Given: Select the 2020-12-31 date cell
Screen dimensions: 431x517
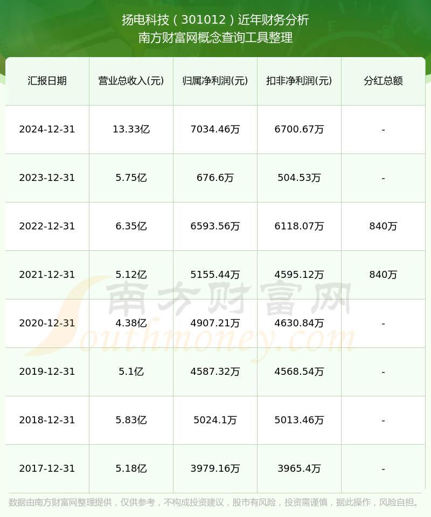Looking at the screenshot, I should tap(47, 323).
